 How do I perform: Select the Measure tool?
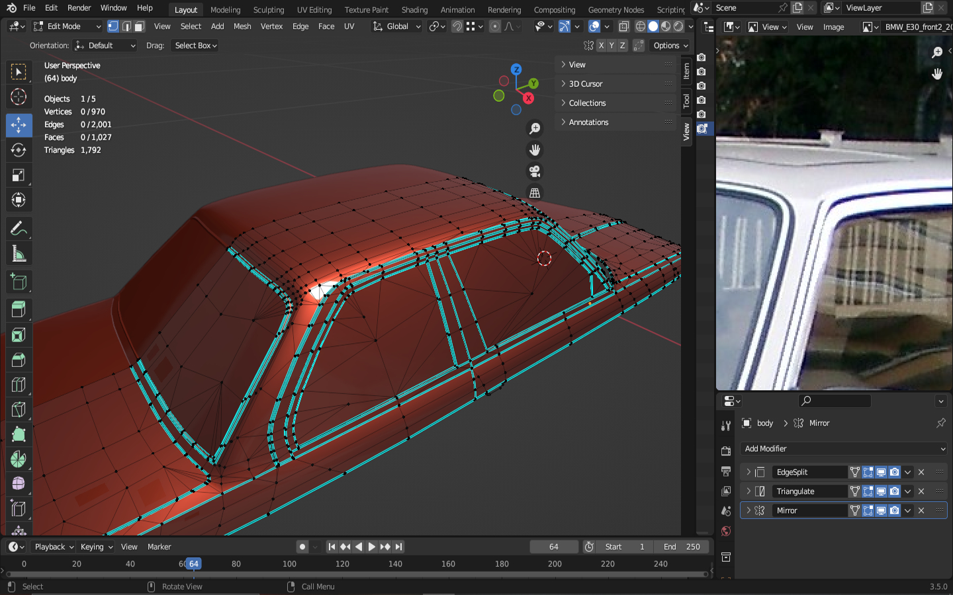[19, 254]
